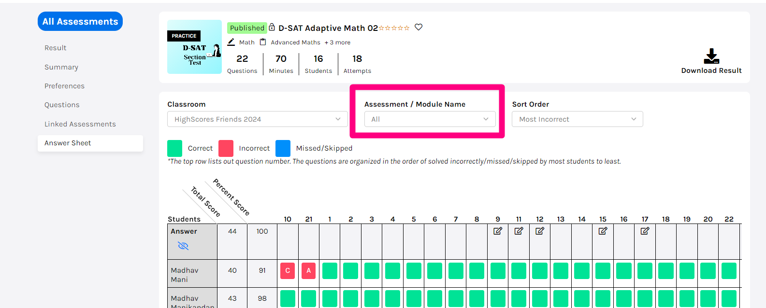Click the All Assessments button

tap(80, 21)
